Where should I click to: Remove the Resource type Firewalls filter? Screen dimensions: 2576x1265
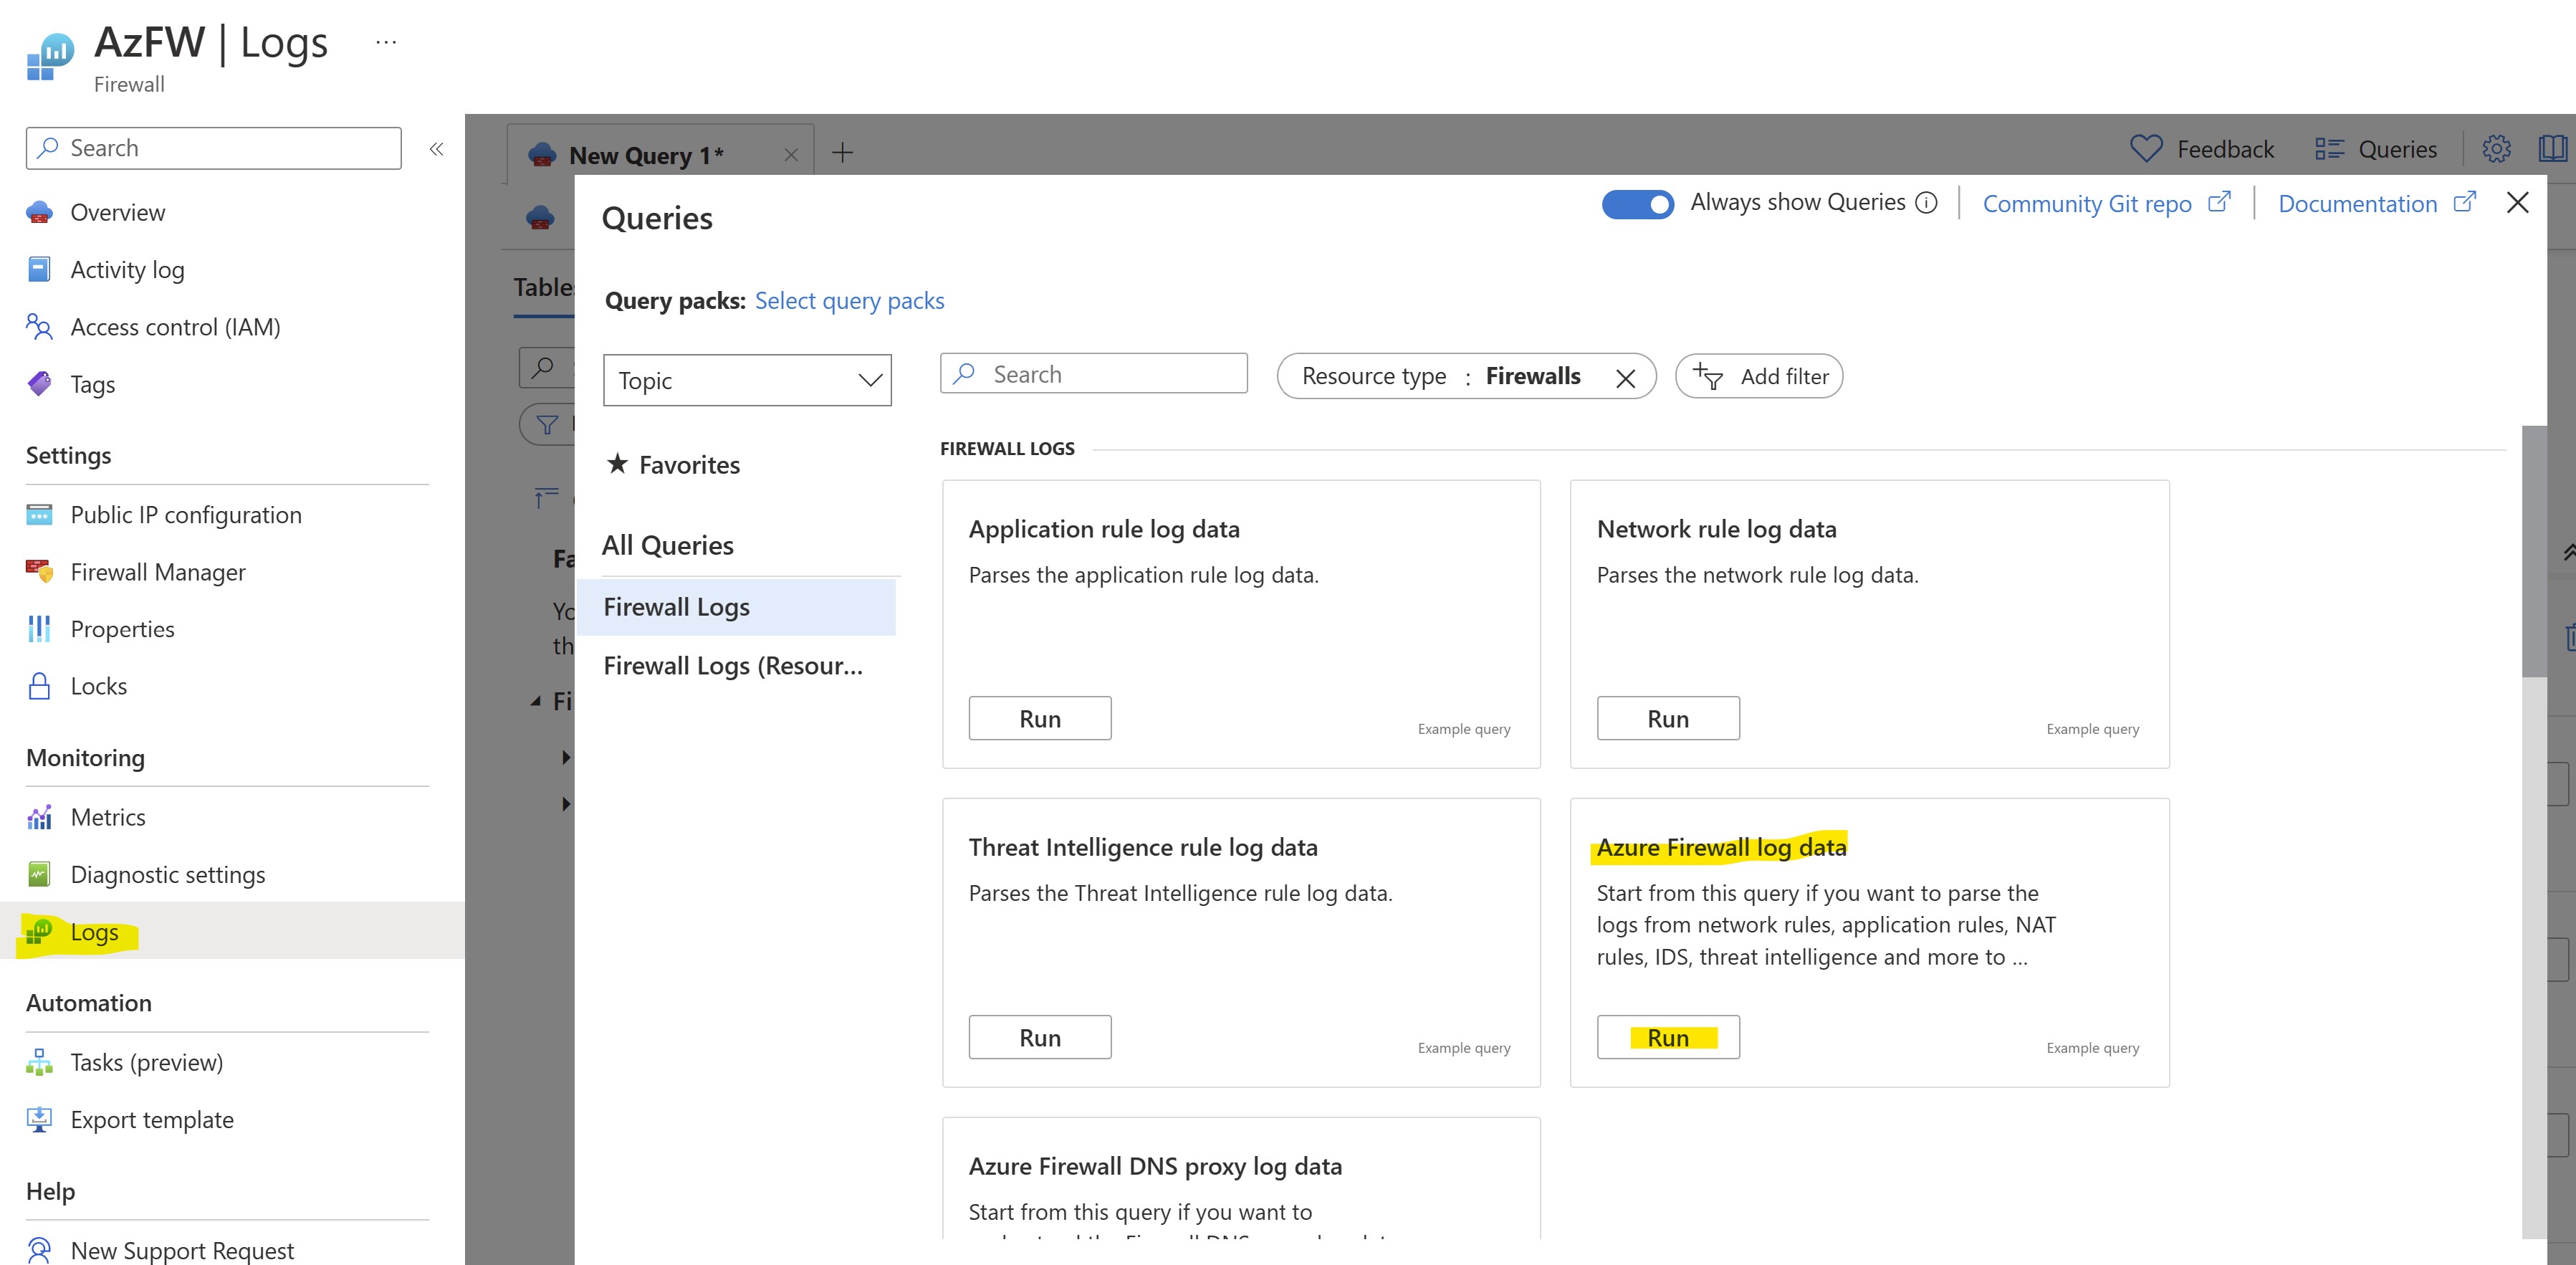[1625, 377]
